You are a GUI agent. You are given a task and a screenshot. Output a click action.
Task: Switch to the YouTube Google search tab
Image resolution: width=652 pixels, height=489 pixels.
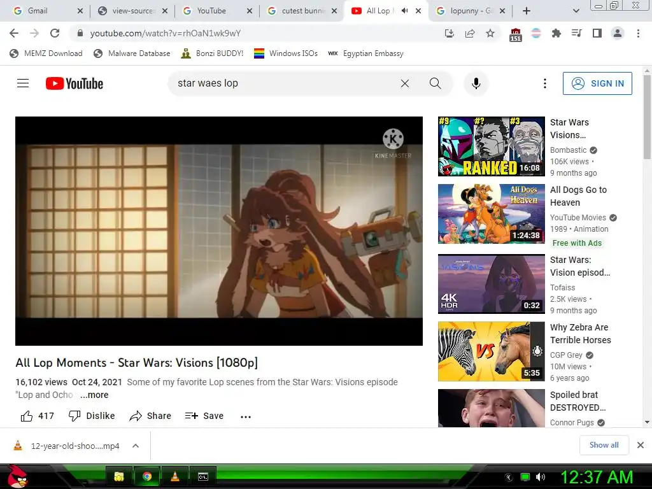coord(211,11)
